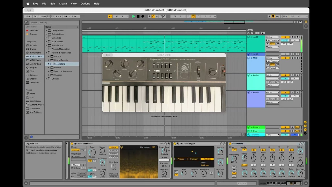Unfold track 2 mt68
The image size is (332, 187).
[x=249, y=54]
